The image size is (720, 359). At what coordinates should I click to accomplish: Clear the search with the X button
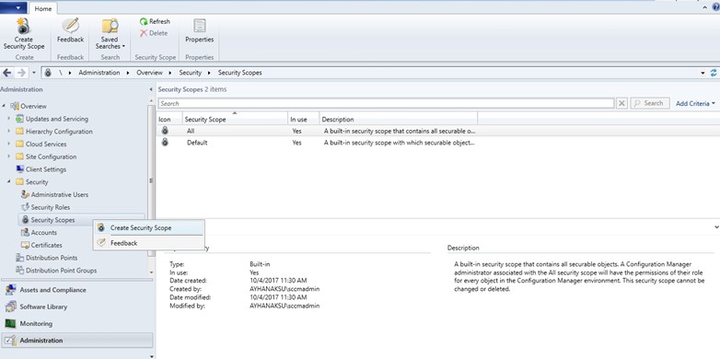621,103
